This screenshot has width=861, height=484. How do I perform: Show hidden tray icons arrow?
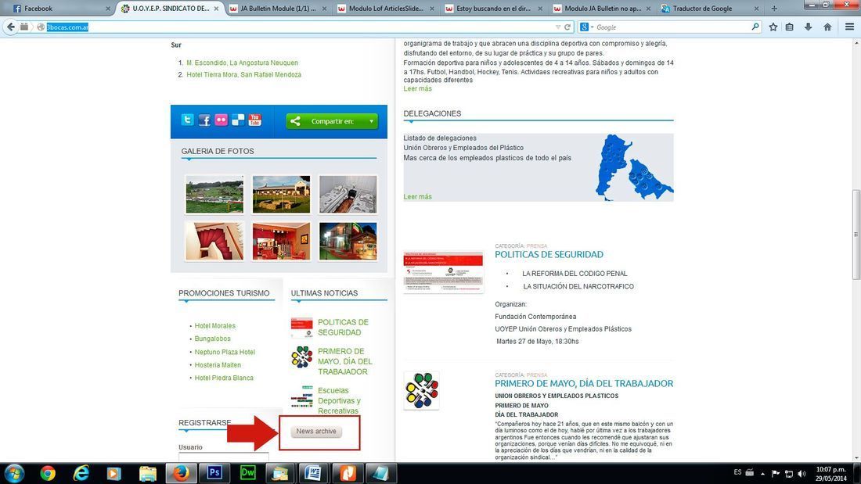[x=762, y=474]
